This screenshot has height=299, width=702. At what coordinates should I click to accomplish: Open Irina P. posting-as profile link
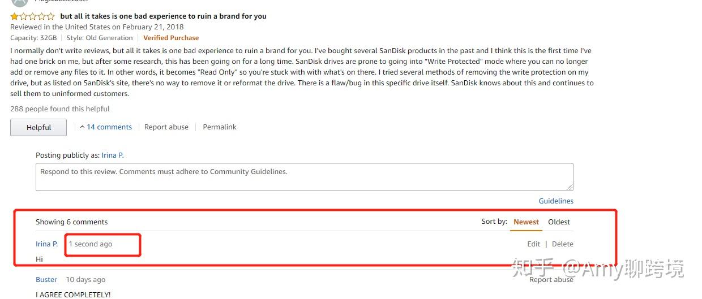pyautogui.click(x=113, y=155)
